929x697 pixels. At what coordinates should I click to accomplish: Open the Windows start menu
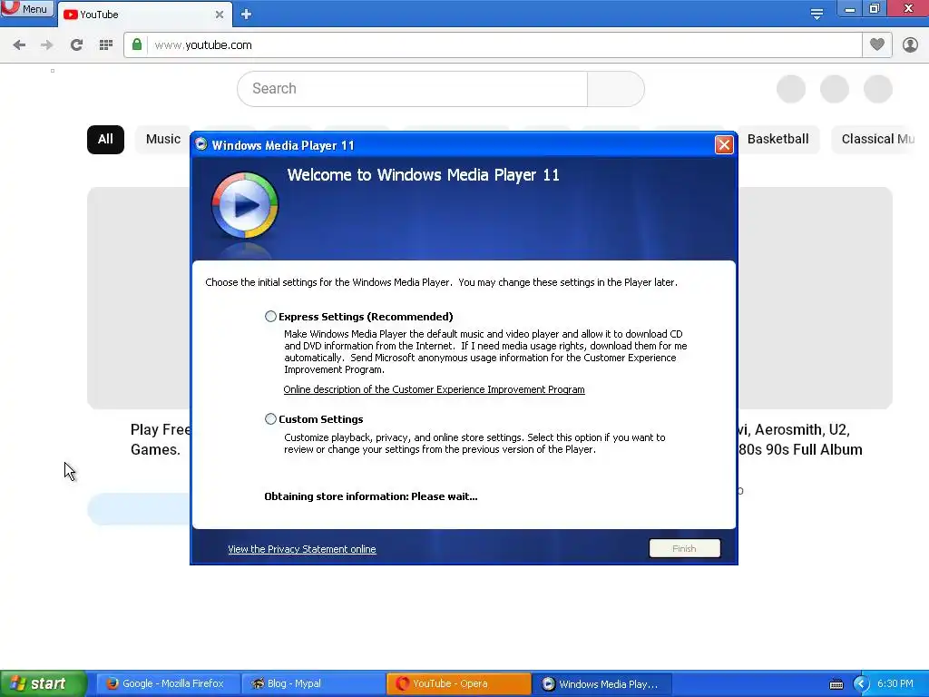pyautogui.click(x=43, y=683)
